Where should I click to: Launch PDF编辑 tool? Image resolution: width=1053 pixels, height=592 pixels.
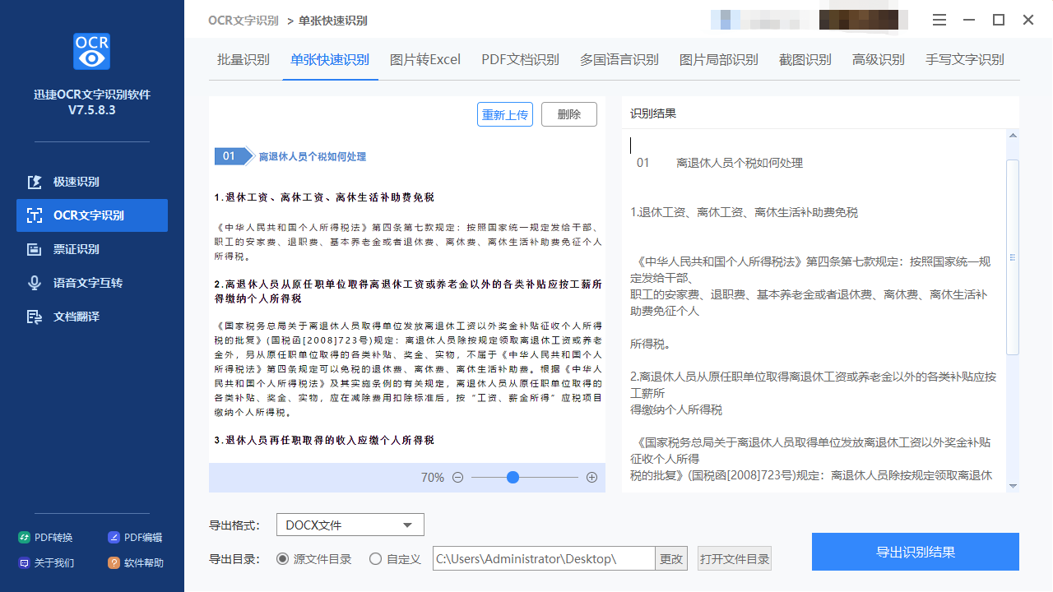(x=136, y=538)
